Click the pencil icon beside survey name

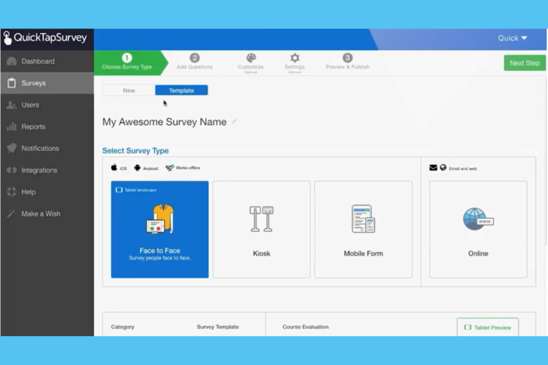pyautogui.click(x=234, y=121)
